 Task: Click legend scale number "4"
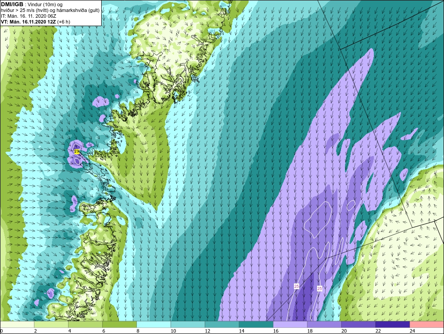69,331
